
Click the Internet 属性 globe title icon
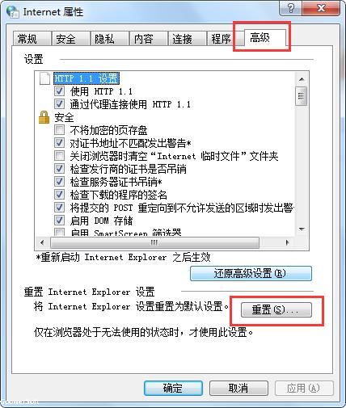click(12, 12)
